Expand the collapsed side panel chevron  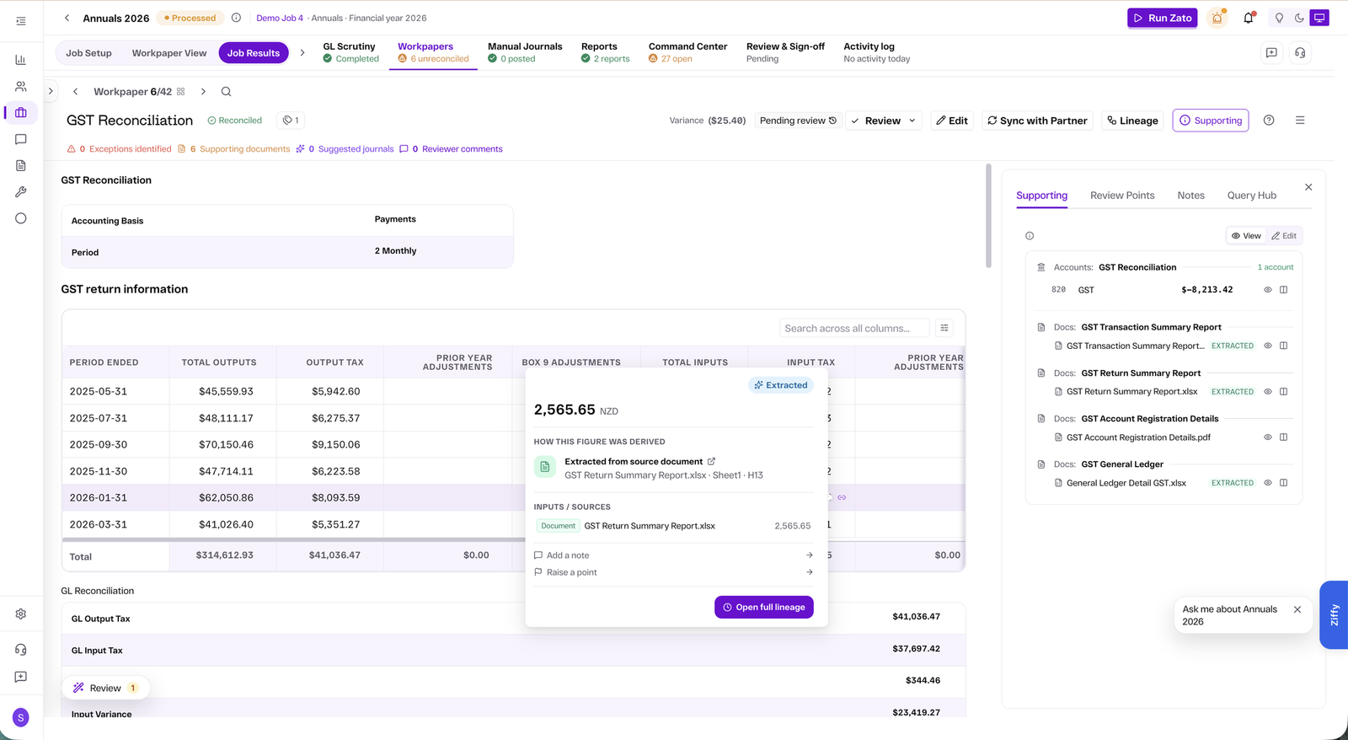pos(51,91)
